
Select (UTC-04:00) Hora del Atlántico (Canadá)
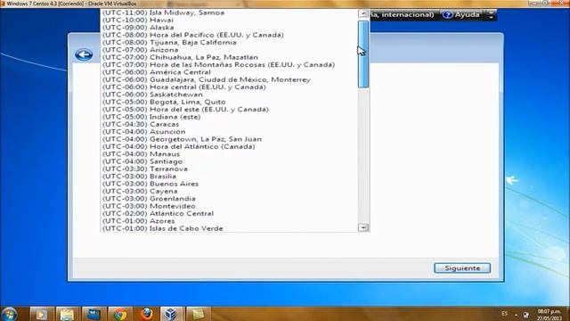coord(229,146)
